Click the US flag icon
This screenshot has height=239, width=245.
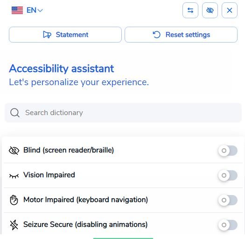[17, 10]
